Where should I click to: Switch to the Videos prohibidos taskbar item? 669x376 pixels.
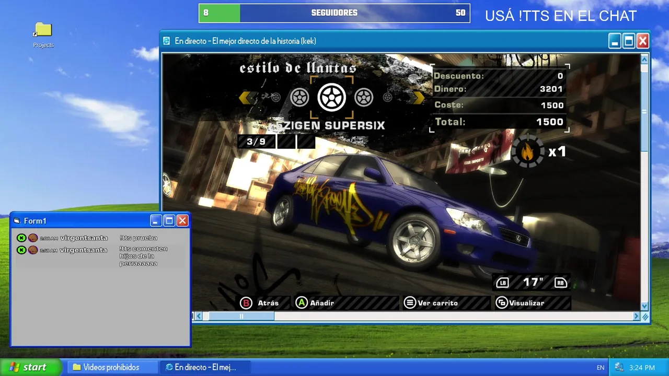[112, 368]
